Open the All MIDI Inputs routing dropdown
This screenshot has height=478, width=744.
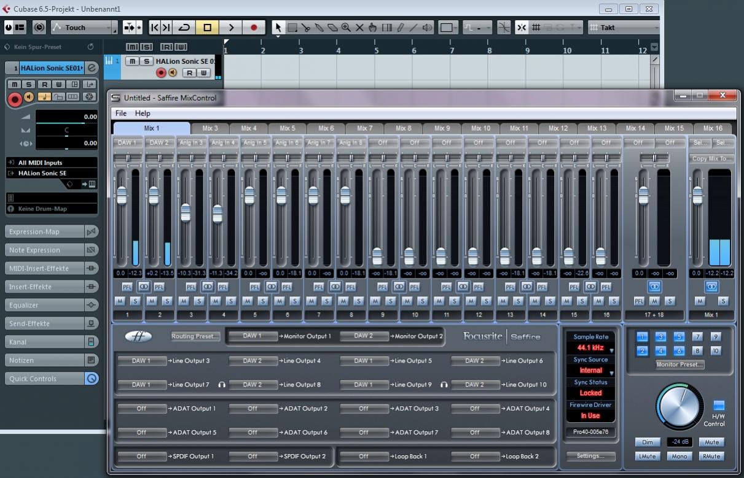point(52,163)
